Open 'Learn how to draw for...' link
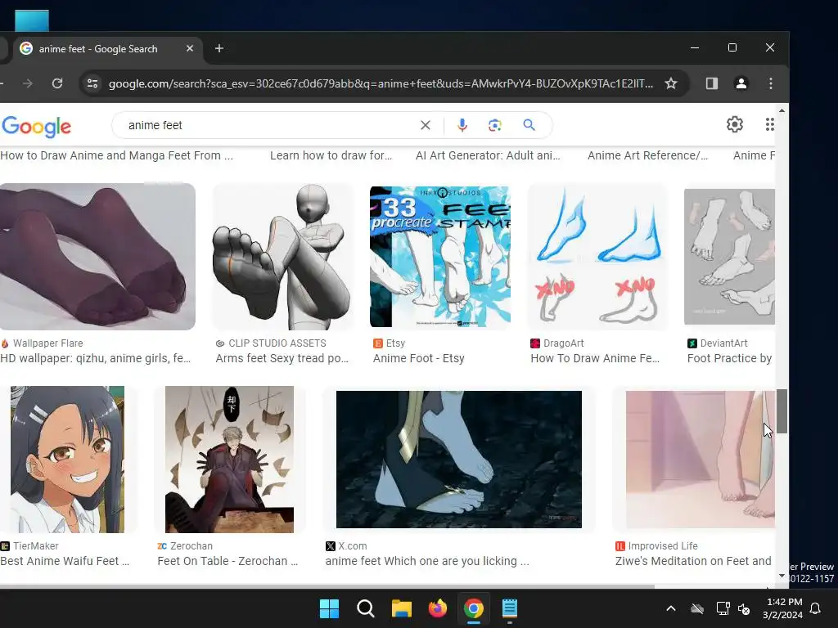Viewport: 838px width, 628px height. 331,155
